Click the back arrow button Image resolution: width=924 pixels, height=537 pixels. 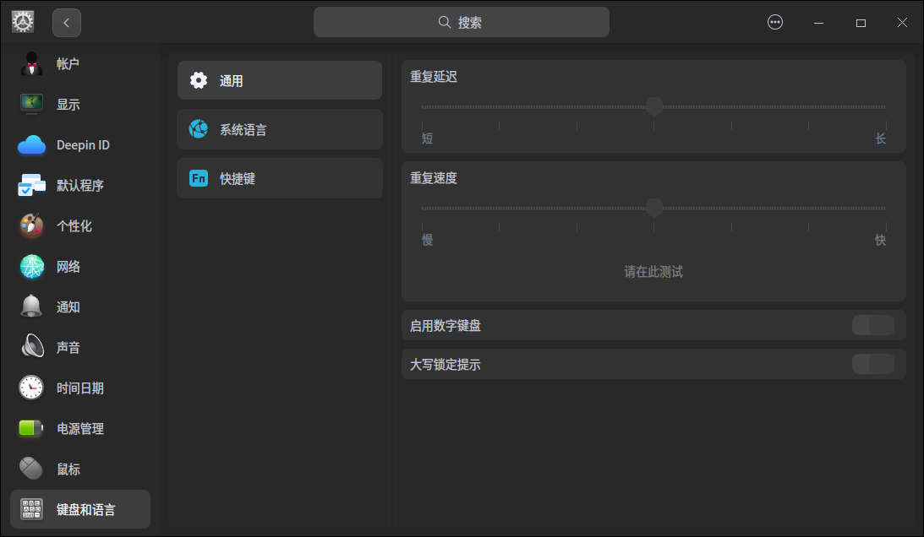66,22
